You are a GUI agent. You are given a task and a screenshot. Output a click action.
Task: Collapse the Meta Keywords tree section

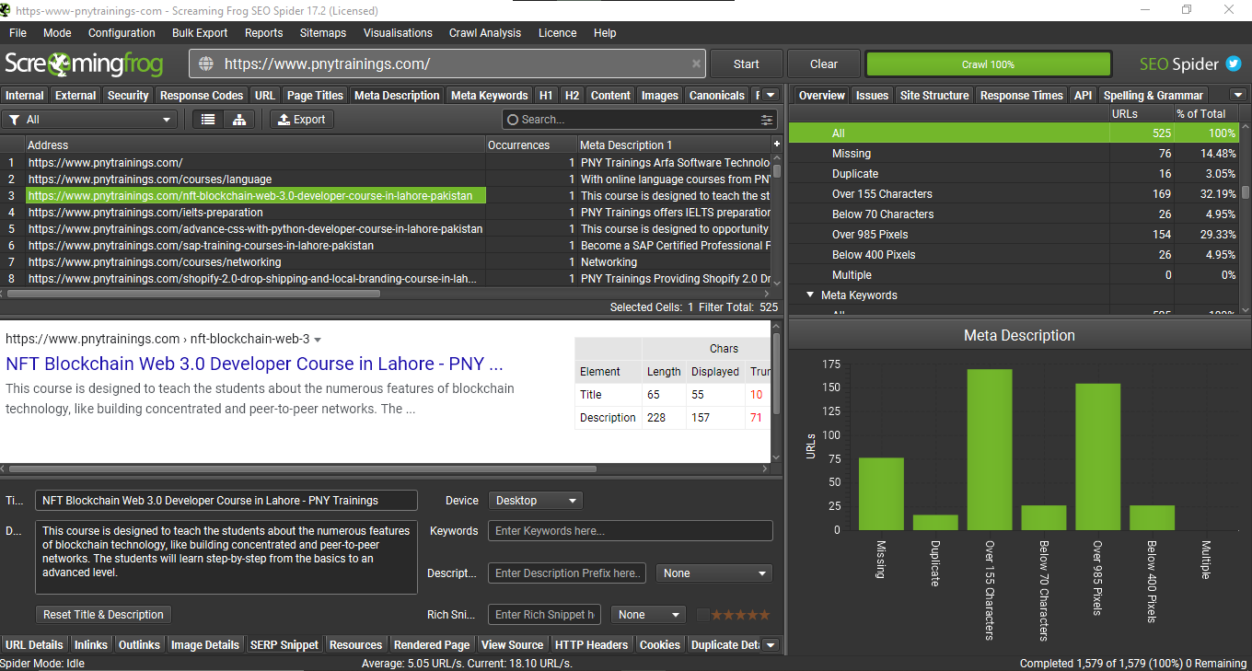811,295
